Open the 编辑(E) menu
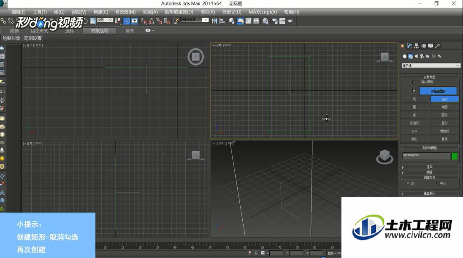The height and width of the screenshot is (258, 463). (18, 12)
